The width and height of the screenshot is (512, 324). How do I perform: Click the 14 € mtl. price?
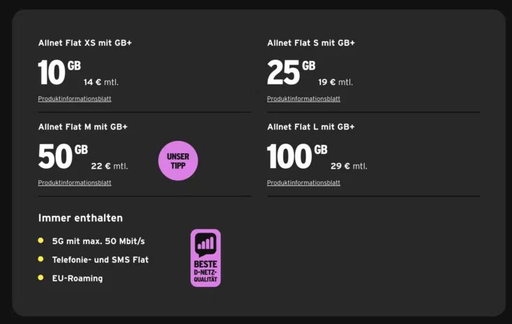coord(101,82)
